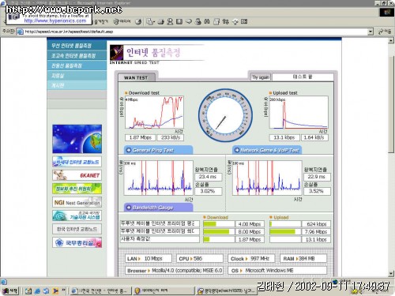395x296 pixels.
Task: Click the Print icon in the toolbar
Action: coord(161,22)
